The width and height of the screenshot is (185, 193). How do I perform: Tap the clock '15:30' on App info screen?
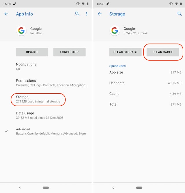point(7,4)
